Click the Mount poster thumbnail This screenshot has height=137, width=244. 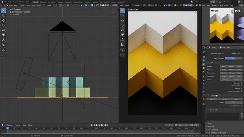click(x=222, y=26)
